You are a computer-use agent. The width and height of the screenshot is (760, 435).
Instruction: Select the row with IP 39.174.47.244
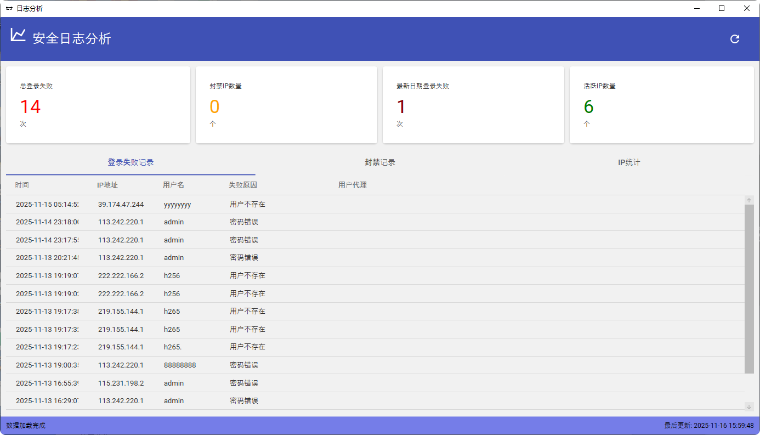coord(219,204)
